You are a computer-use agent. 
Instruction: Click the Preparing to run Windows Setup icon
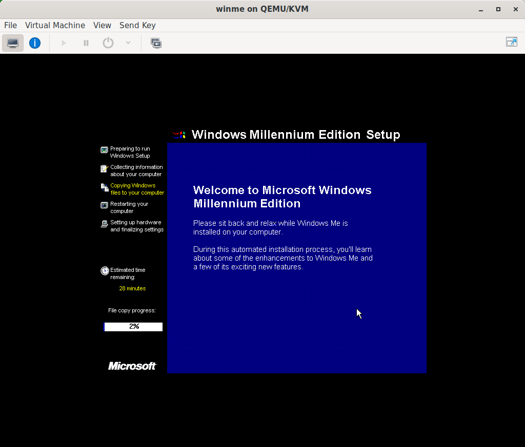[x=105, y=150]
